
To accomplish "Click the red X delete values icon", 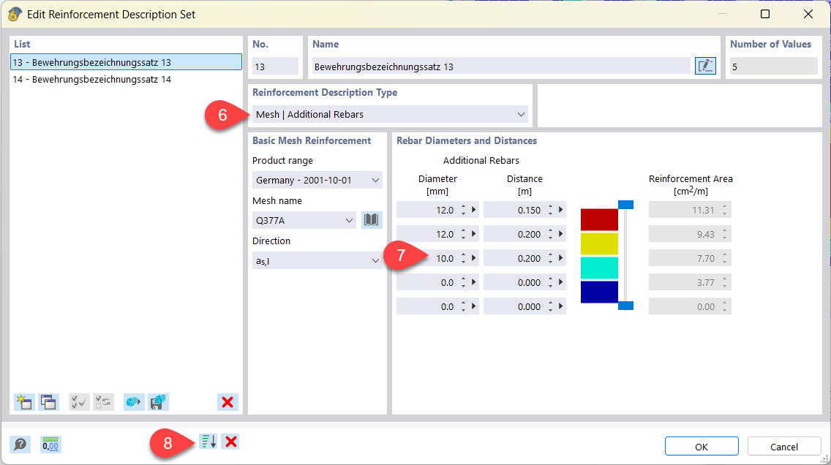I will click(230, 441).
